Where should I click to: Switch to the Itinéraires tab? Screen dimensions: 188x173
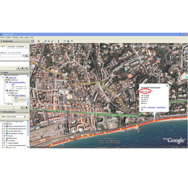(21, 46)
